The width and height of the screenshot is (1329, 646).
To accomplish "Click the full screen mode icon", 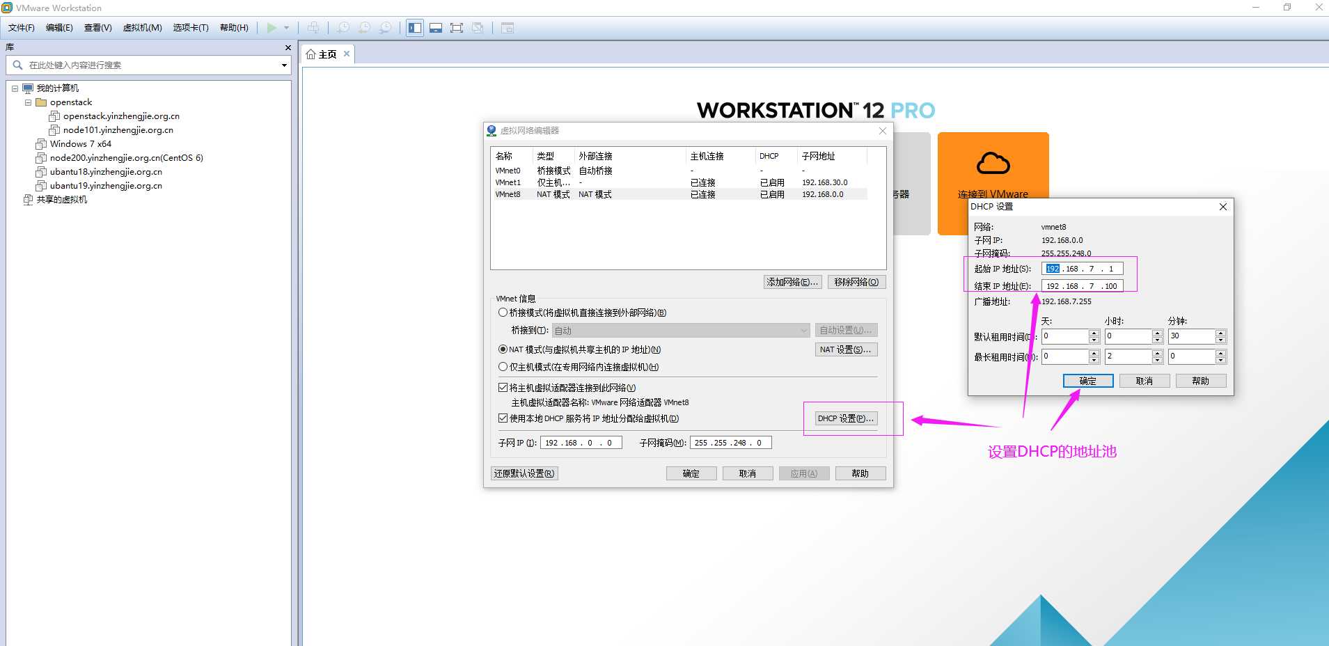I will coord(457,28).
